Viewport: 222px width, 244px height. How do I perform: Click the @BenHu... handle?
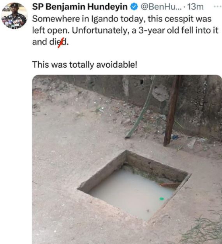point(162,7)
